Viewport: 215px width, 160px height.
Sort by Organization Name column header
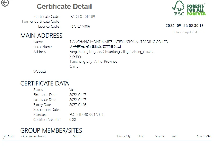[x=33, y=136]
